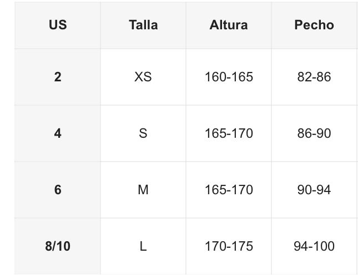
Task: Click the 165-170 altura cell in M row
Action: (229, 190)
